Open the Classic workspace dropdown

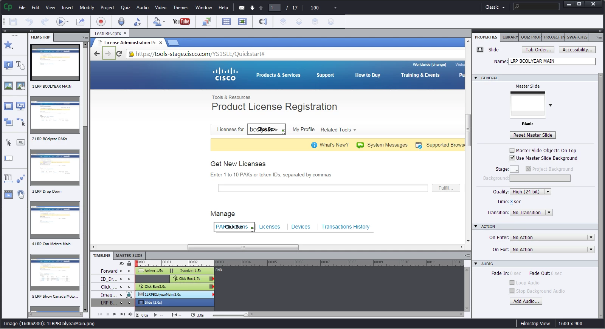[x=495, y=7]
